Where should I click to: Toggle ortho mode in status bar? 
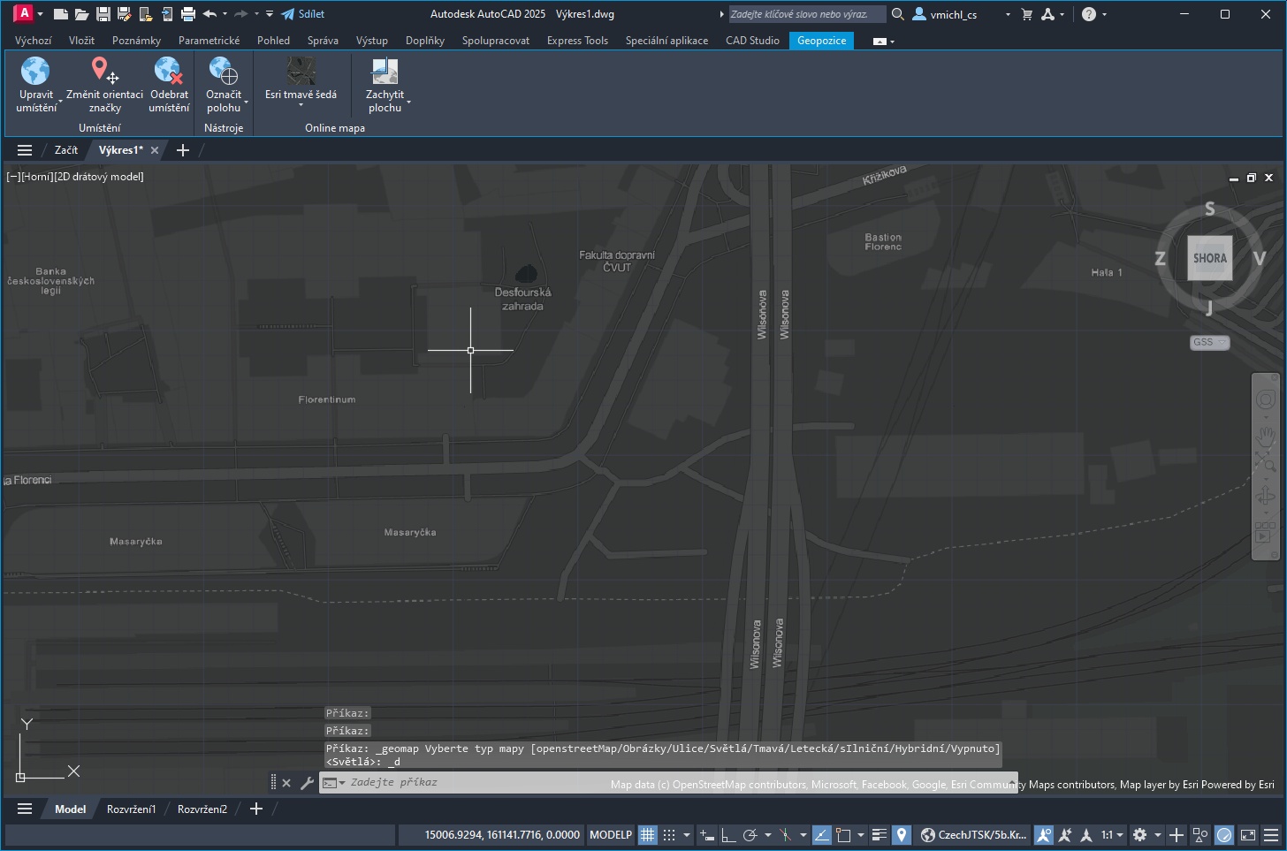pos(727,835)
